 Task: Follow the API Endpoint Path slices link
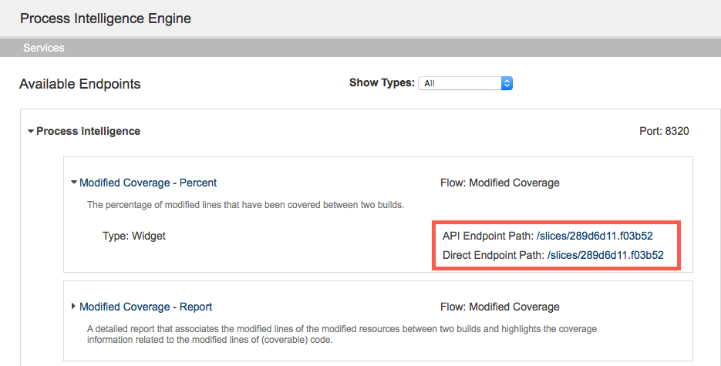pyautogui.click(x=595, y=236)
